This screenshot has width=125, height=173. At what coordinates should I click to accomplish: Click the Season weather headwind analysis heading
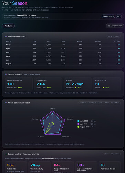pos(23,154)
